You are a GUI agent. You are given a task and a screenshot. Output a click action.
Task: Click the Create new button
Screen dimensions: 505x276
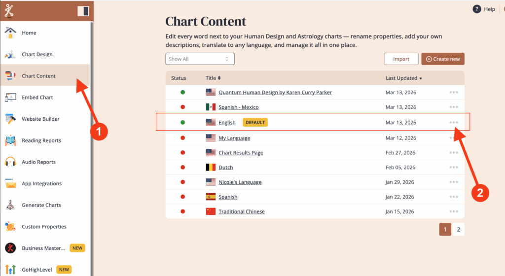442,59
